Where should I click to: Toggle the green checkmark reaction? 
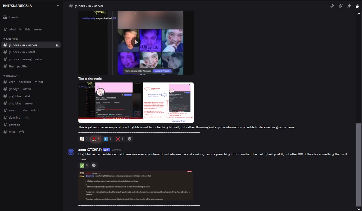point(84,165)
